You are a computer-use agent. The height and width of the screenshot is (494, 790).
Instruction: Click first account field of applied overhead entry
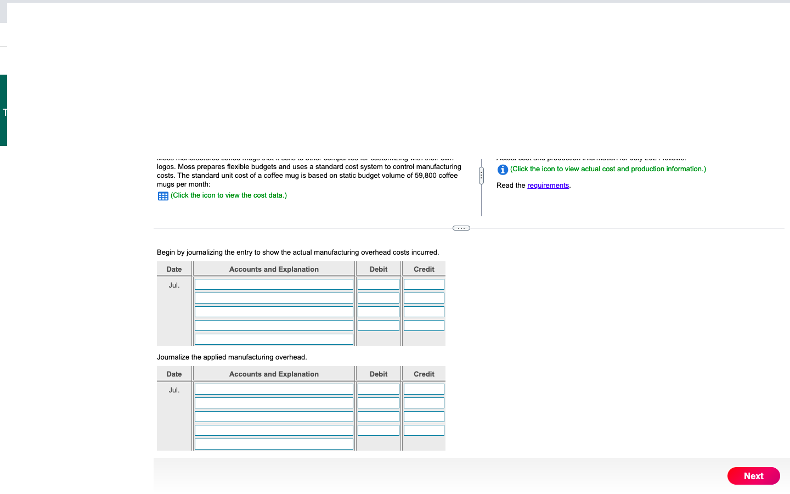click(273, 389)
